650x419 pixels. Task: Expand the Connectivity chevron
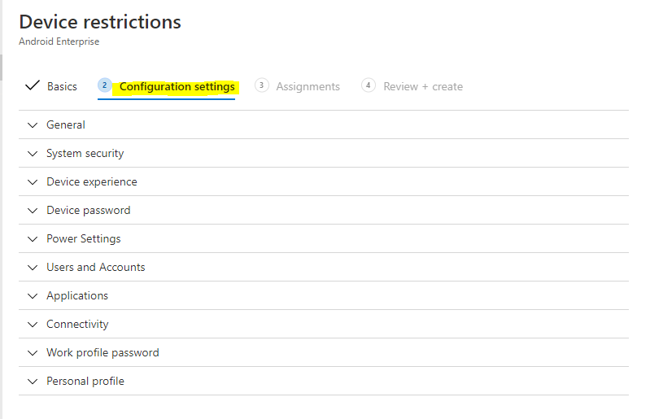tap(33, 325)
